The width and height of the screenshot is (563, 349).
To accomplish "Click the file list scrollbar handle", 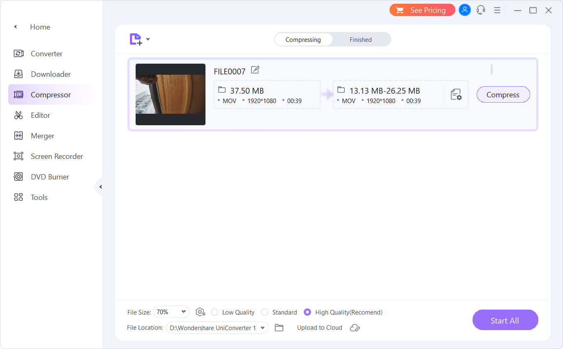I will [491, 69].
